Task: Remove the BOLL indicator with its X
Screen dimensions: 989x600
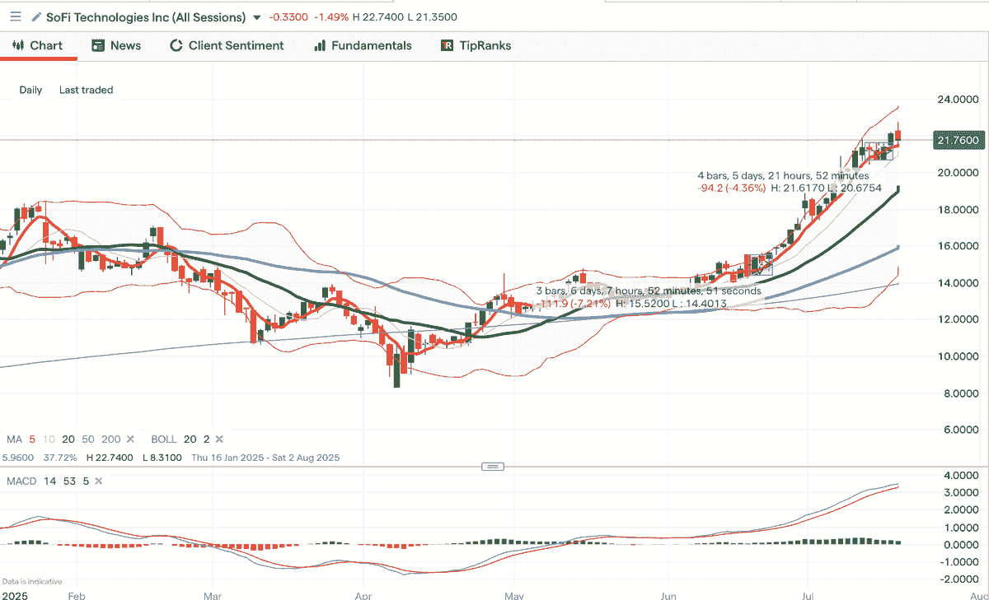Action: pos(219,439)
